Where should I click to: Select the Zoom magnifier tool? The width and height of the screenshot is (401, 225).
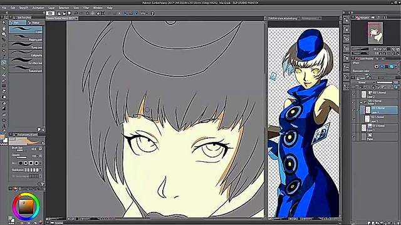[4, 23]
